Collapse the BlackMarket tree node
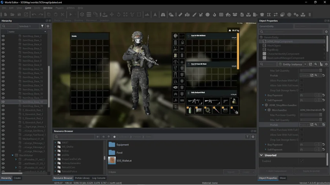This screenshot has height=185, width=330. (12, 155)
